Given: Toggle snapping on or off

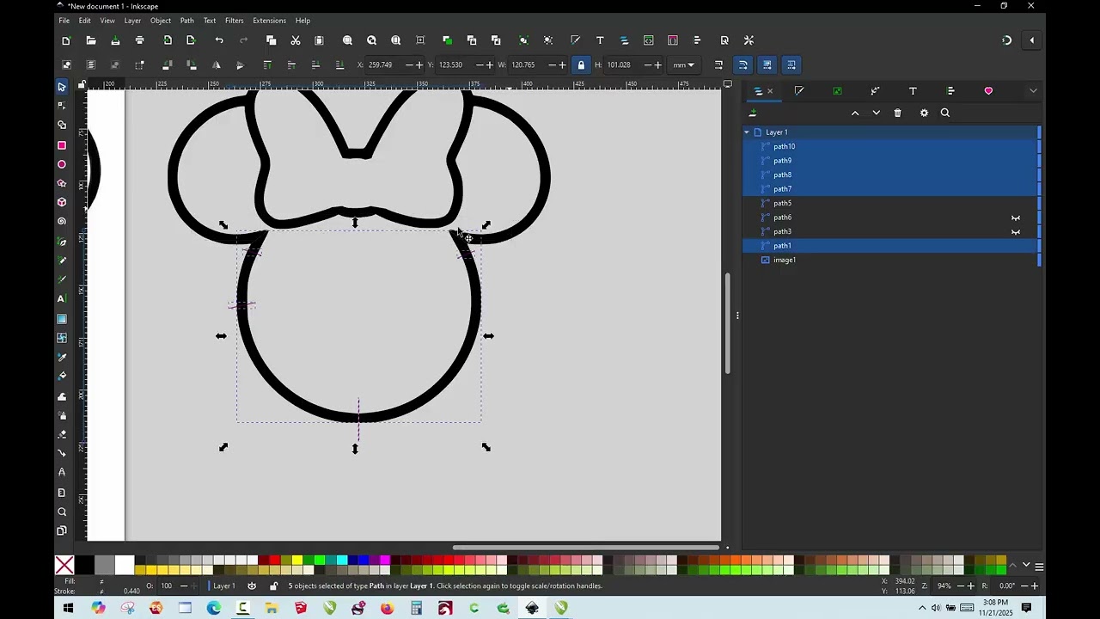Looking at the screenshot, I should click(1007, 40).
